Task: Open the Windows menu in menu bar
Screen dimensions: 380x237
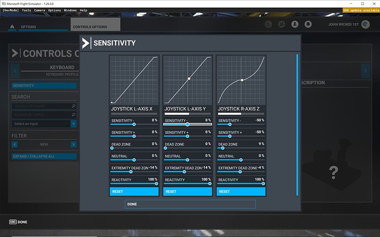Action: 70,10
